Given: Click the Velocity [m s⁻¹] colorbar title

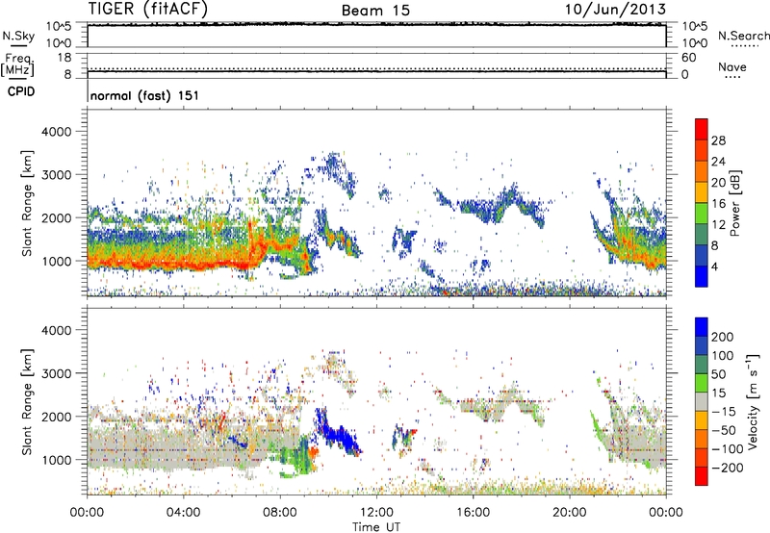Looking at the screenshot, I should [x=752, y=401].
